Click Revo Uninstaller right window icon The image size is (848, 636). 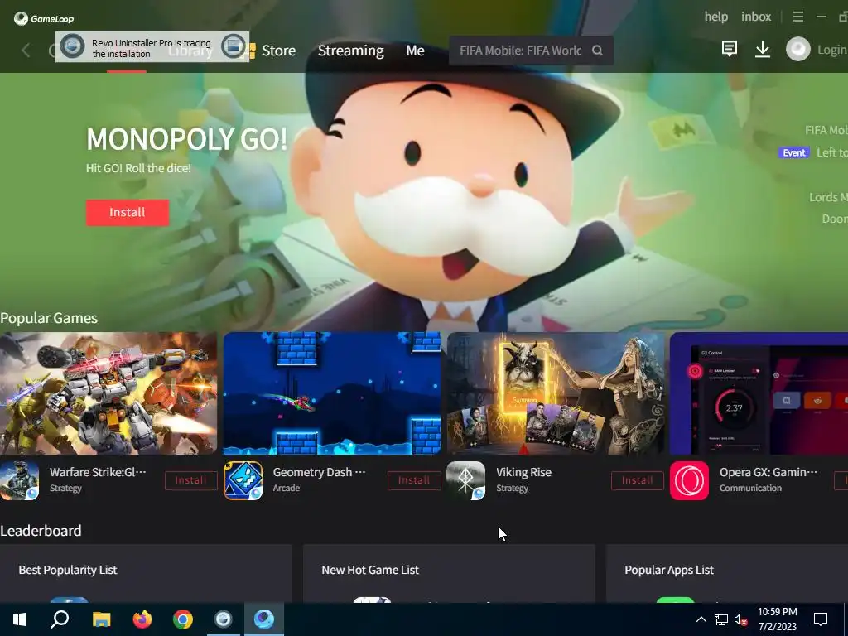[233, 46]
